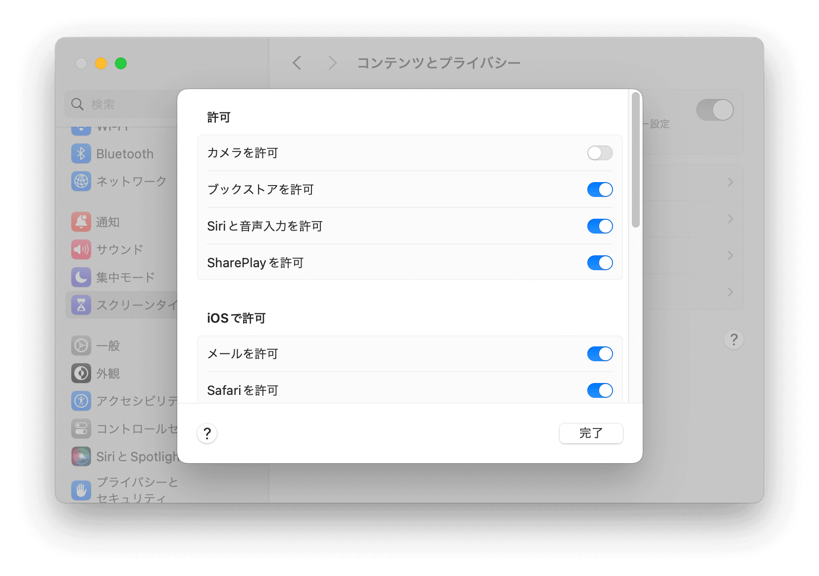Image resolution: width=819 pixels, height=576 pixels.
Task: Switch off メールを許可 toggle
Action: (600, 354)
